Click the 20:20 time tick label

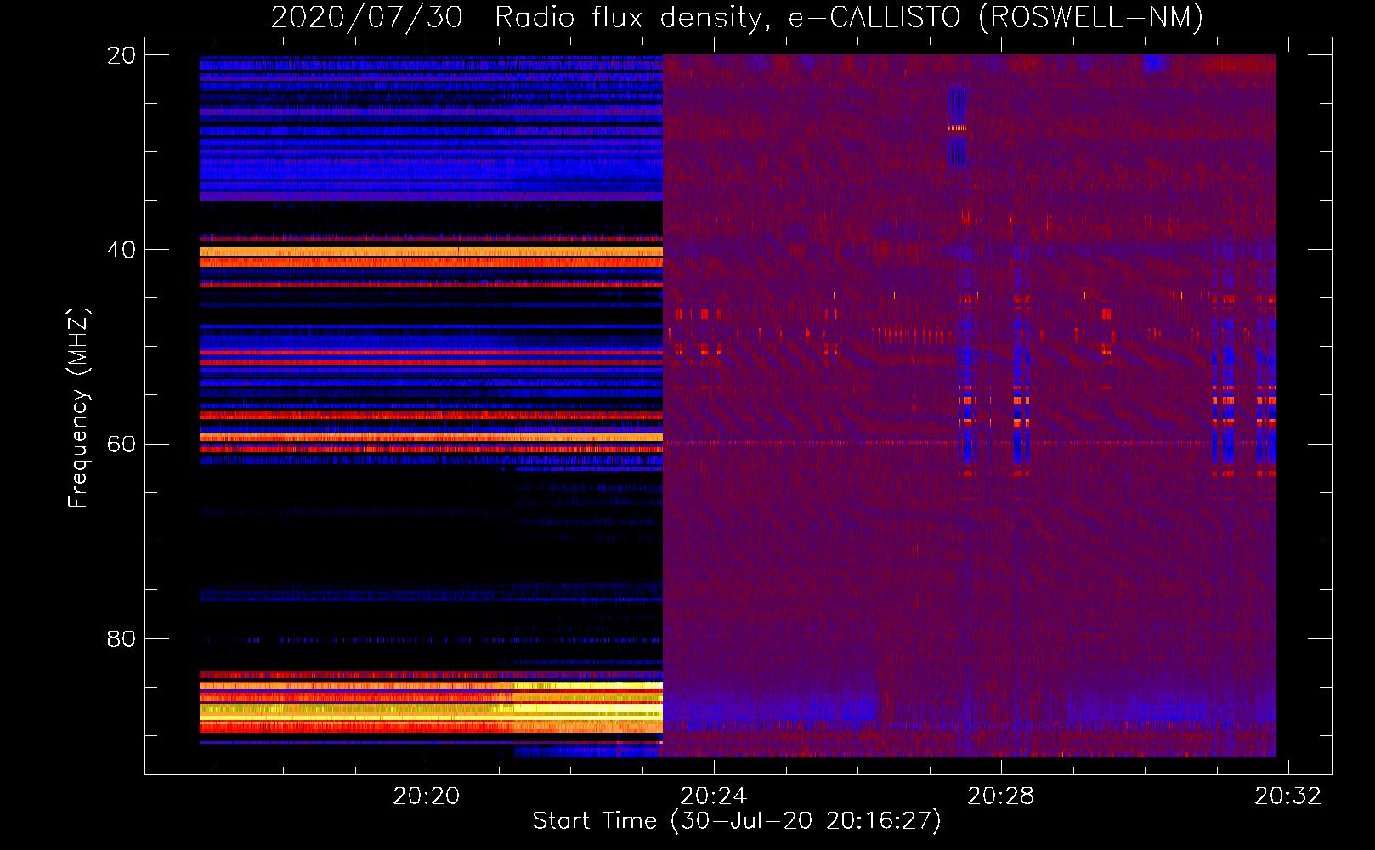426,796
